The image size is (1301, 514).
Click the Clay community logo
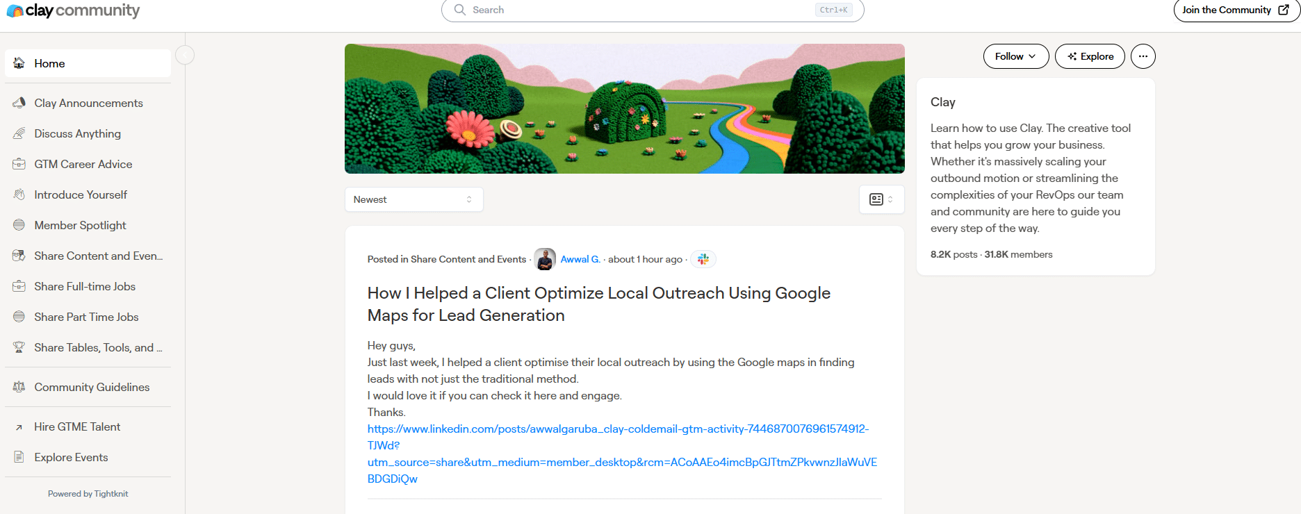click(x=73, y=10)
